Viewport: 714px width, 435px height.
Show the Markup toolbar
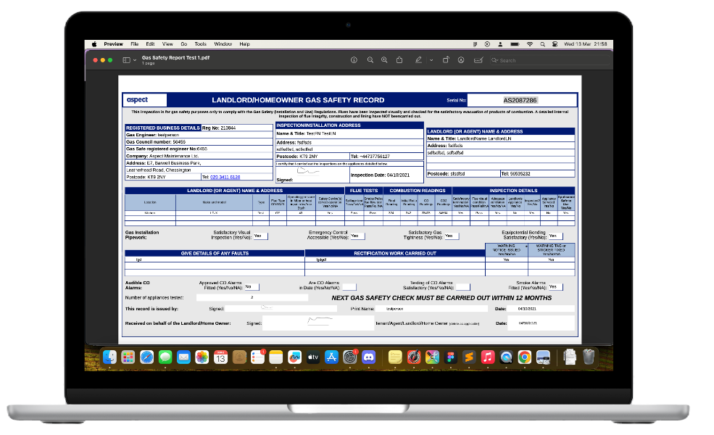(x=461, y=60)
